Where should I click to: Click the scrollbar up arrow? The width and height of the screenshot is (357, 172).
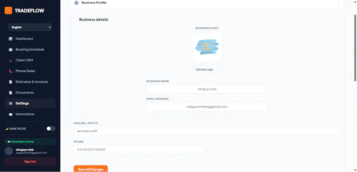355,1
